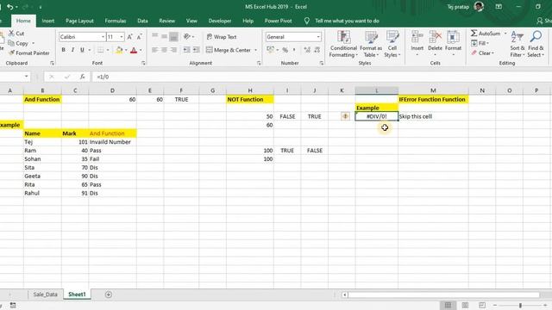Select the Format Painter brush
This screenshot has width=552, height=310.
(12, 53)
